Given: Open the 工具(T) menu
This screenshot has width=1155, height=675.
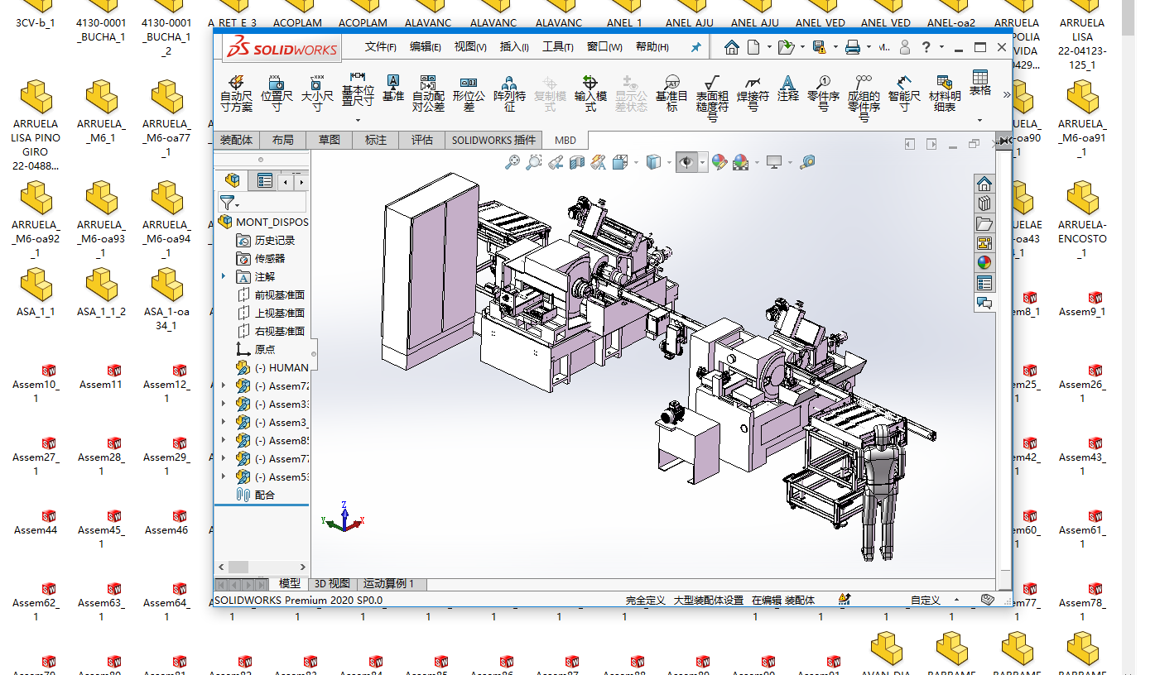Looking at the screenshot, I should coord(557,47).
